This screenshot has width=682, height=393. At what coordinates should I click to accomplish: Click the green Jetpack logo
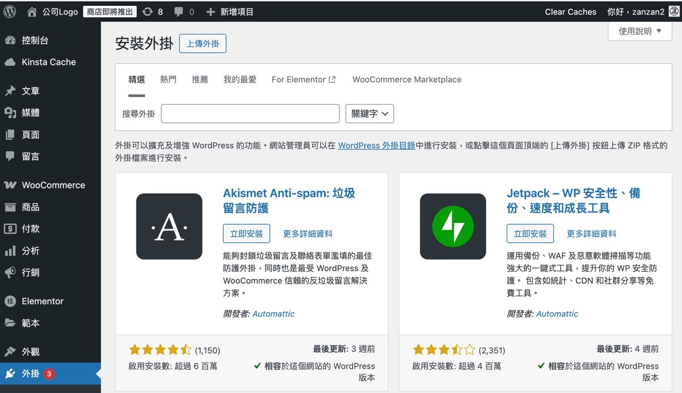[x=453, y=225]
